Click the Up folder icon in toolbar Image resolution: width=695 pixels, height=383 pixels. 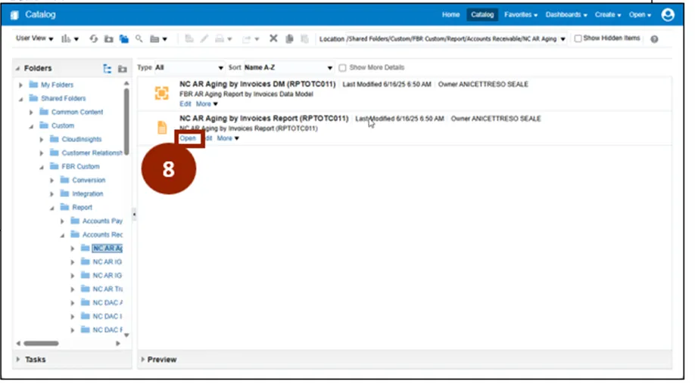pos(108,39)
